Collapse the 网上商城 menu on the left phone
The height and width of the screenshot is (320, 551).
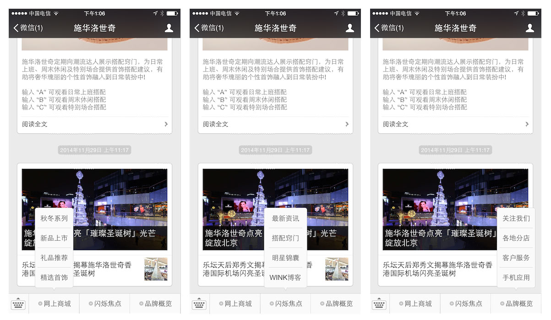(x=54, y=303)
